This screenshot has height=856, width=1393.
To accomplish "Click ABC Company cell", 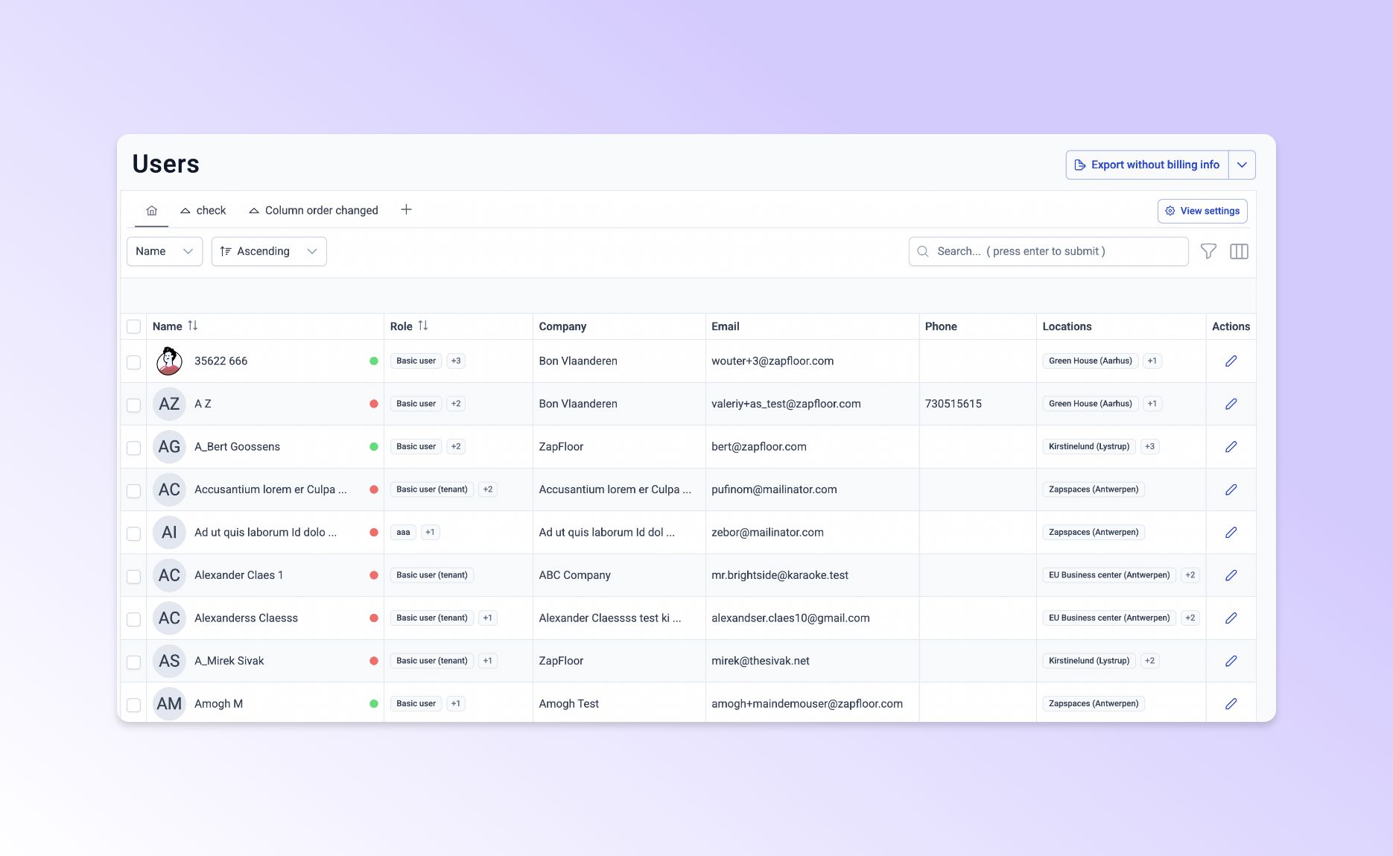I will click(574, 575).
